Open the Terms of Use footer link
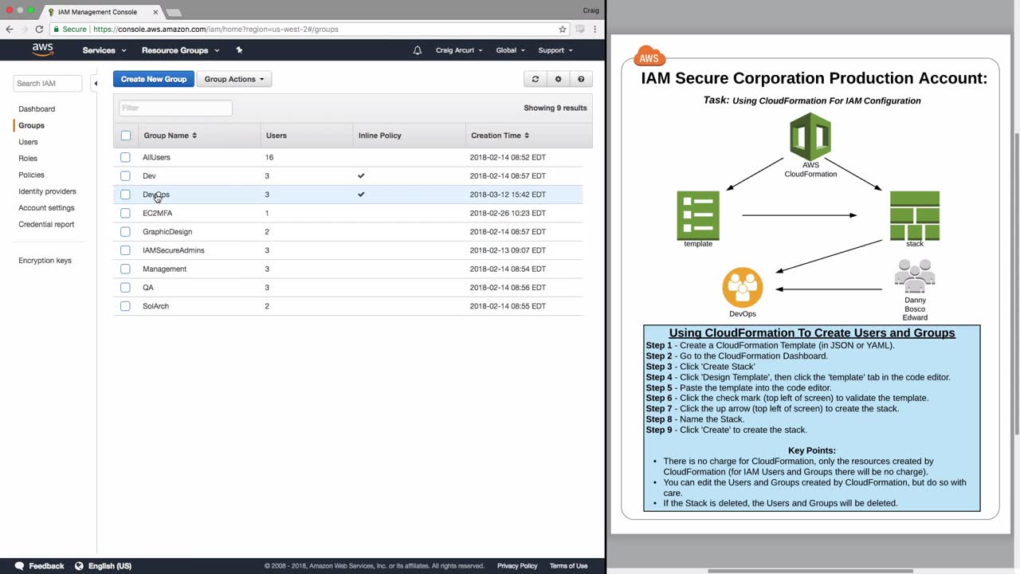 click(x=568, y=566)
